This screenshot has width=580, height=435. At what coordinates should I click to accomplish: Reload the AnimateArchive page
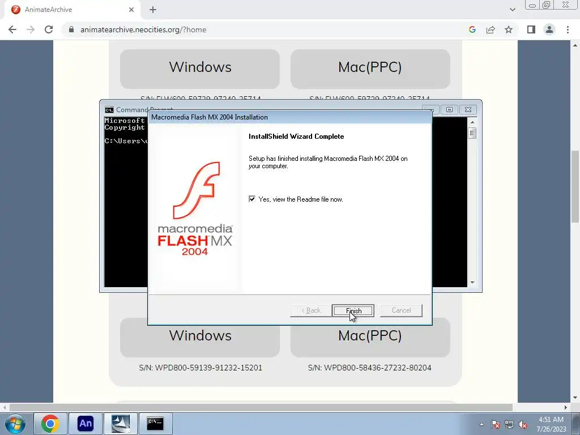coord(49,29)
